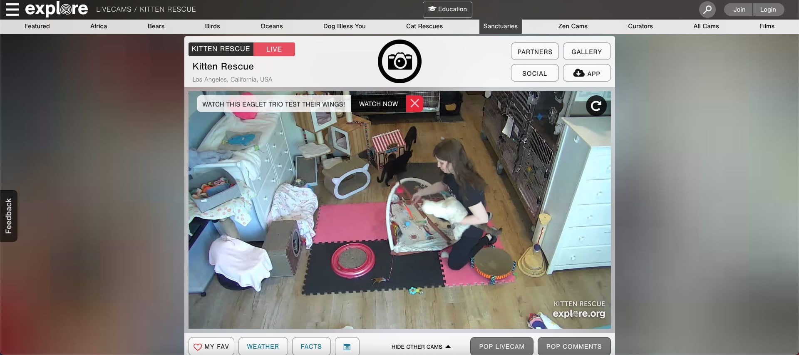Screen dimensions: 799x355
Task: Open the search magnifier icon
Action: (707, 9)
